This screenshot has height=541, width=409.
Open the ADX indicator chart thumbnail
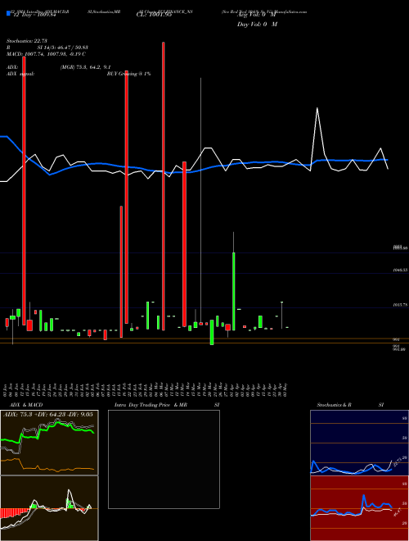click(x=49, y=443)
